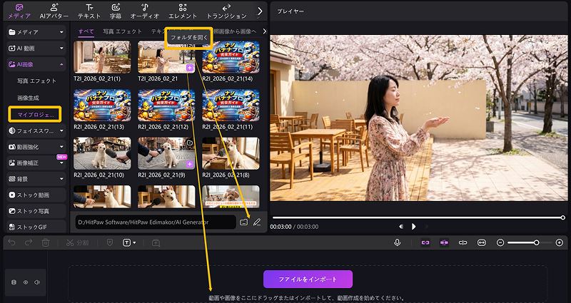
Task: Open the エレメント tab
Action: tap(183, 11)
